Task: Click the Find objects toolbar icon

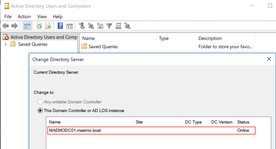Action: click(x=118, y=26)
